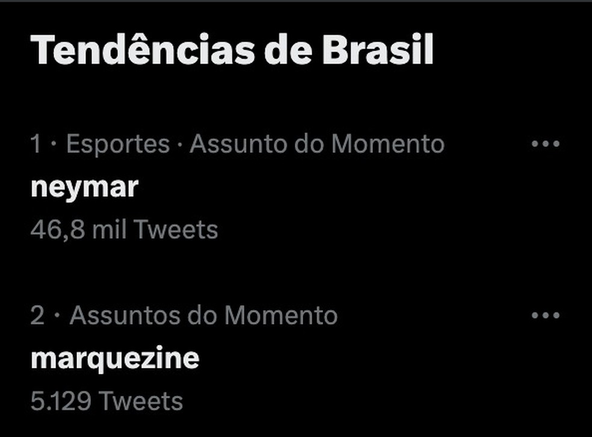Image resolution: width=592 pixels, height=437 pixels.
Task: Open the 46,8 mil Tweets count
Action: 125,228
